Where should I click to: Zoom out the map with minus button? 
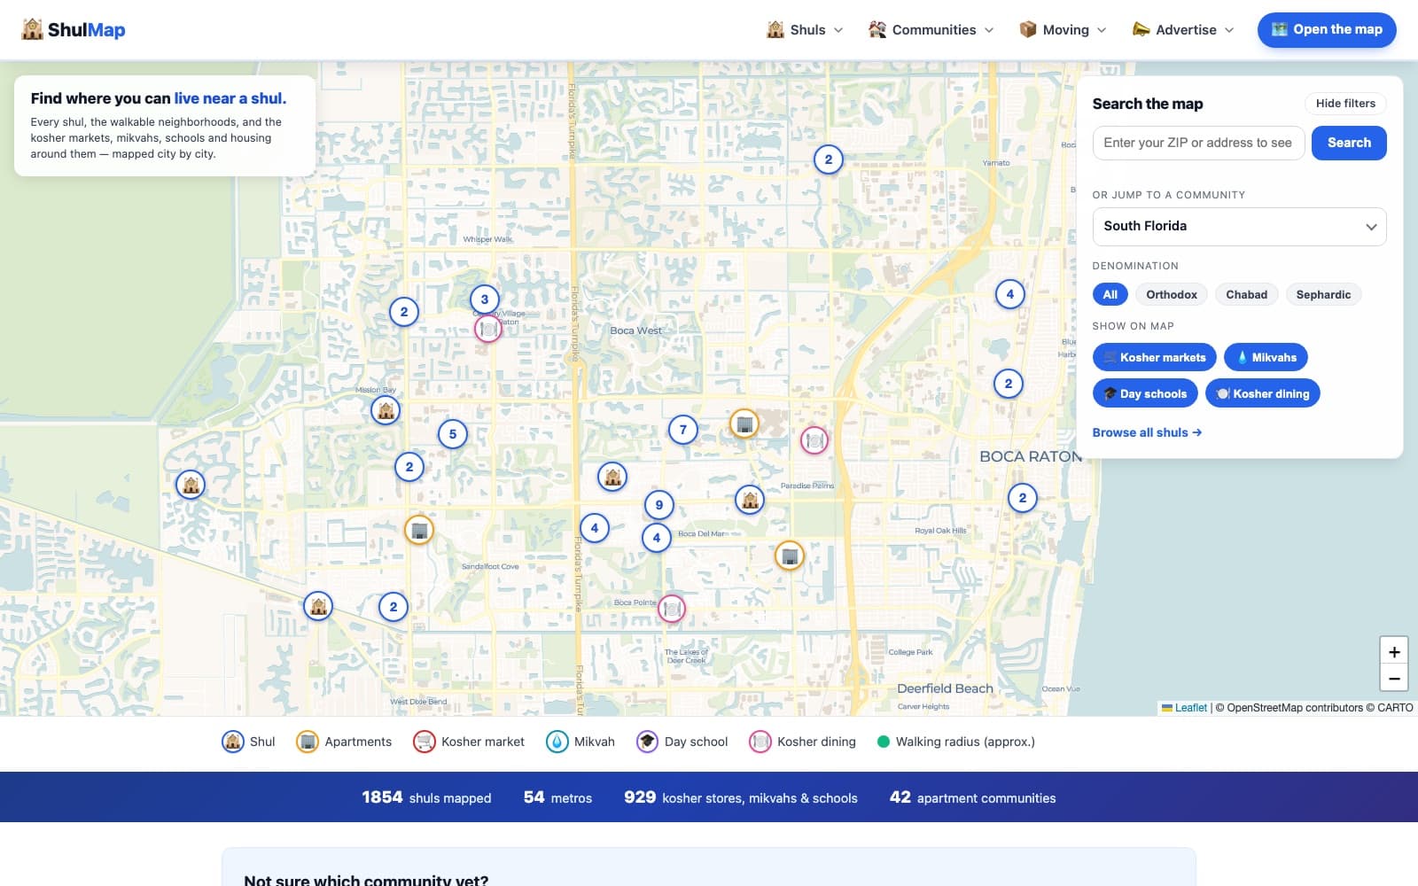click(1394, 679)
